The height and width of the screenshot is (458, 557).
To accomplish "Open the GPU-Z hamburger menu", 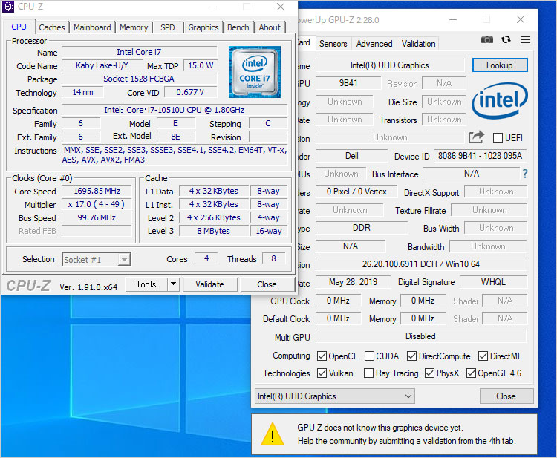I will (x=525, y=39).
